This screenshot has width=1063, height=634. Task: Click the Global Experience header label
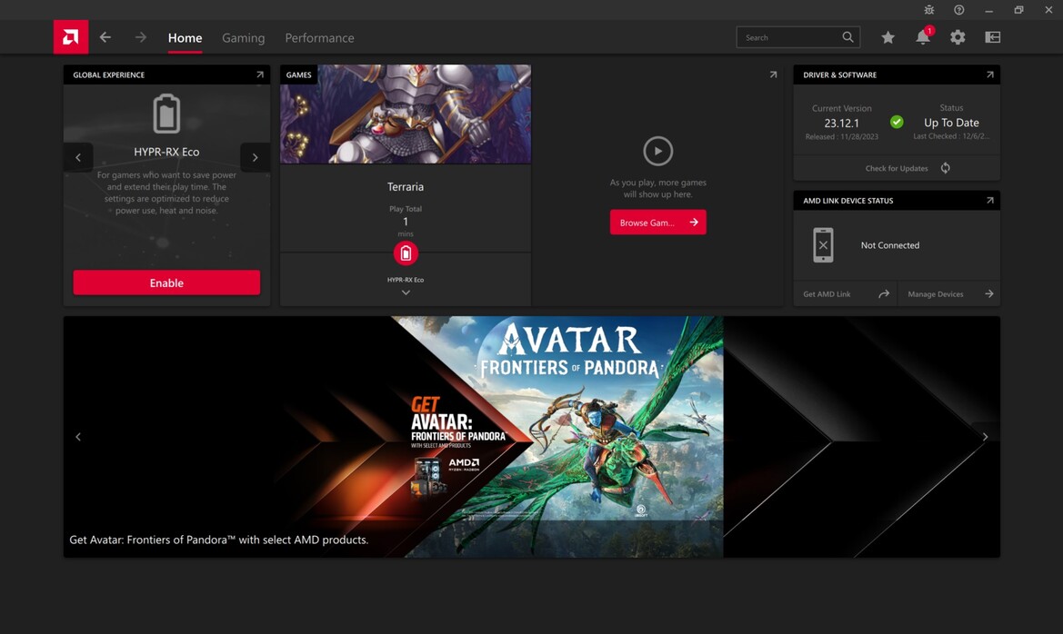coord(108,74)
